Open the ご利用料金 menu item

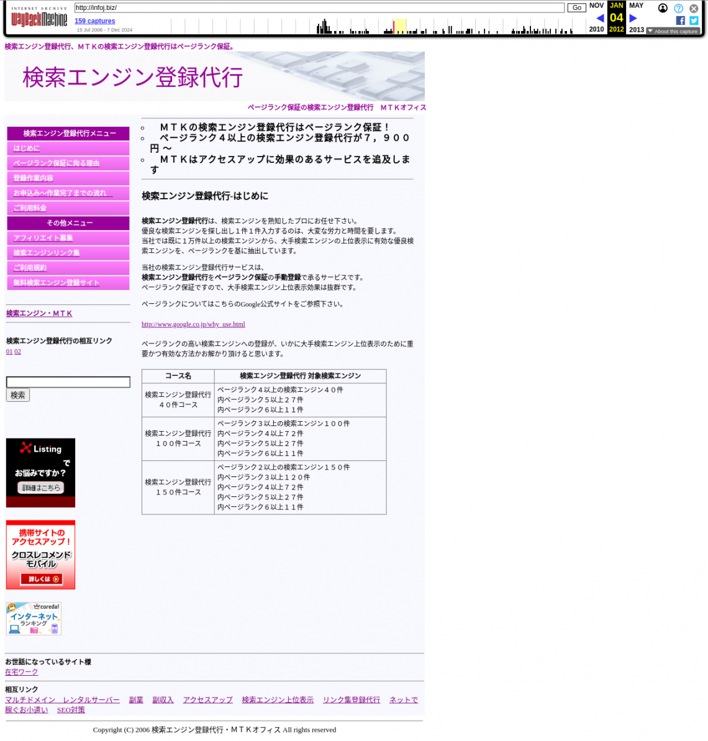click(x=30, y=208)
